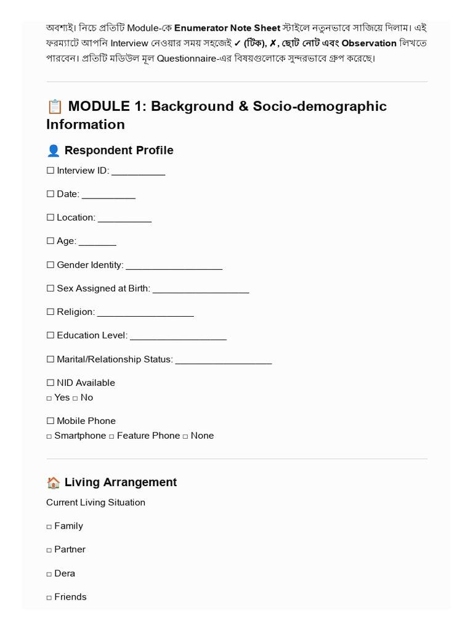Click the Education Level blank line
The image size is (473, 631).
179,337
